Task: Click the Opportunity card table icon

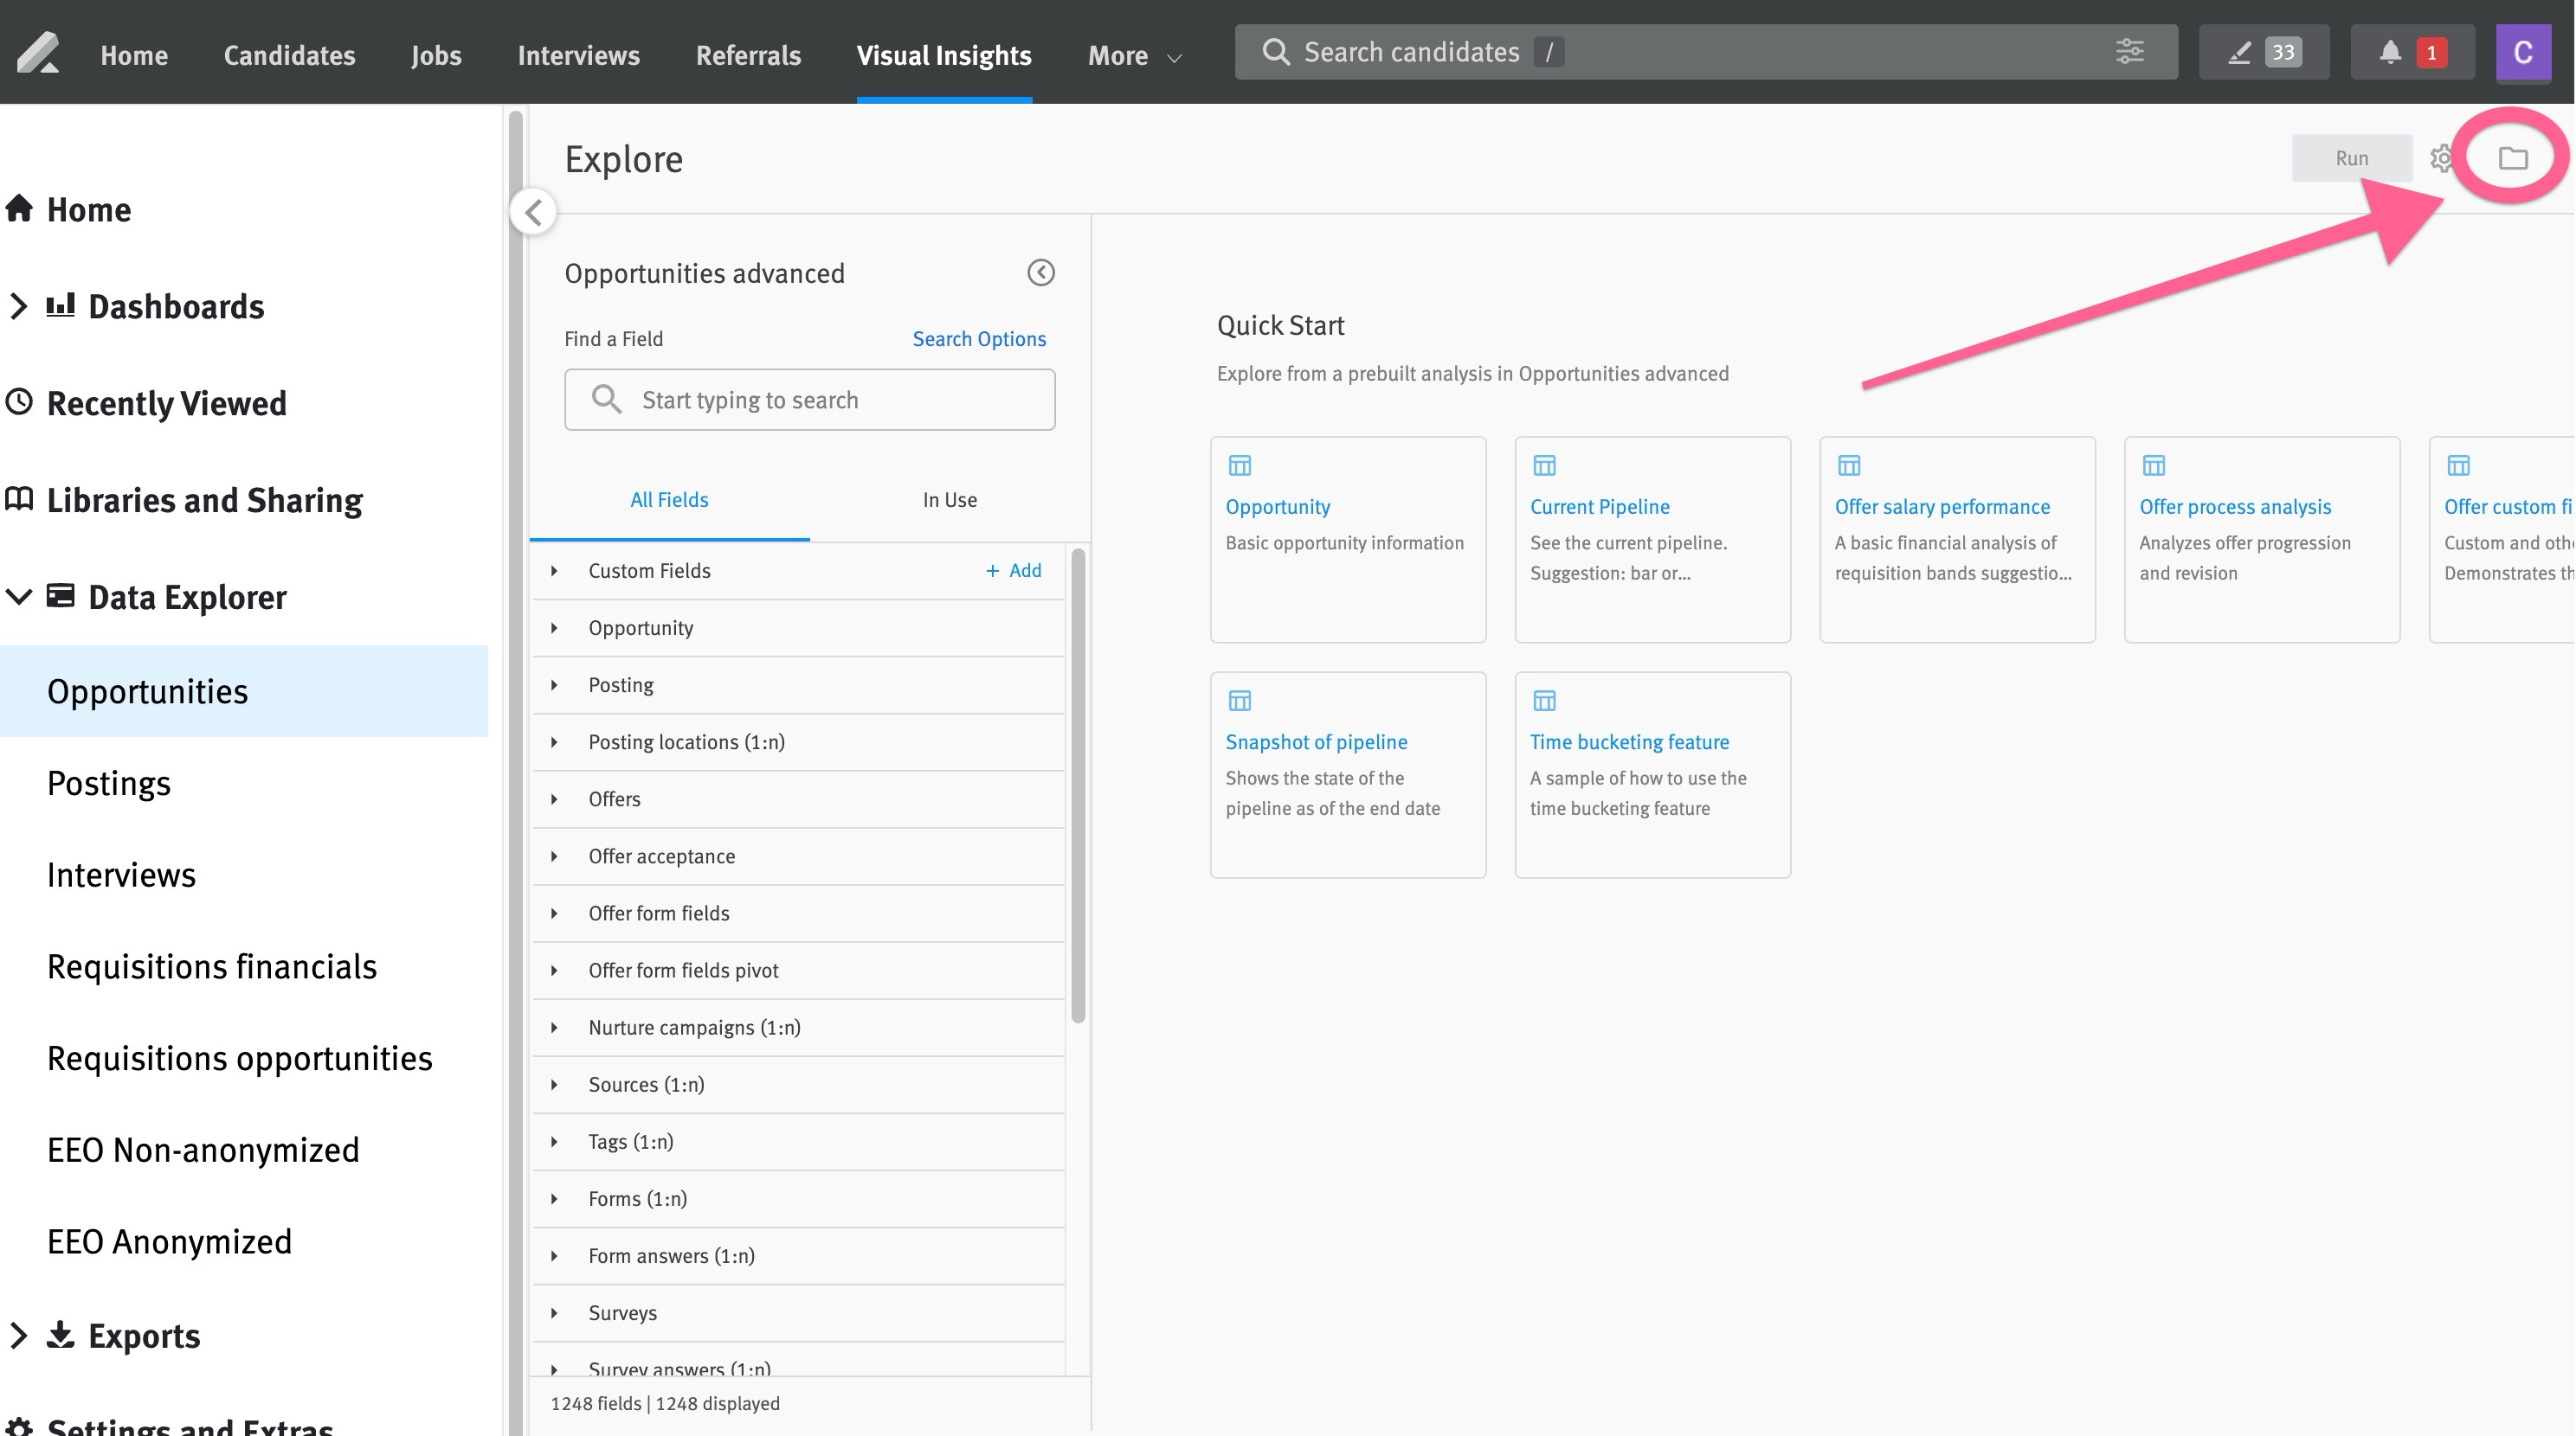Action: pyautogui.click(x=1239, y=465)
